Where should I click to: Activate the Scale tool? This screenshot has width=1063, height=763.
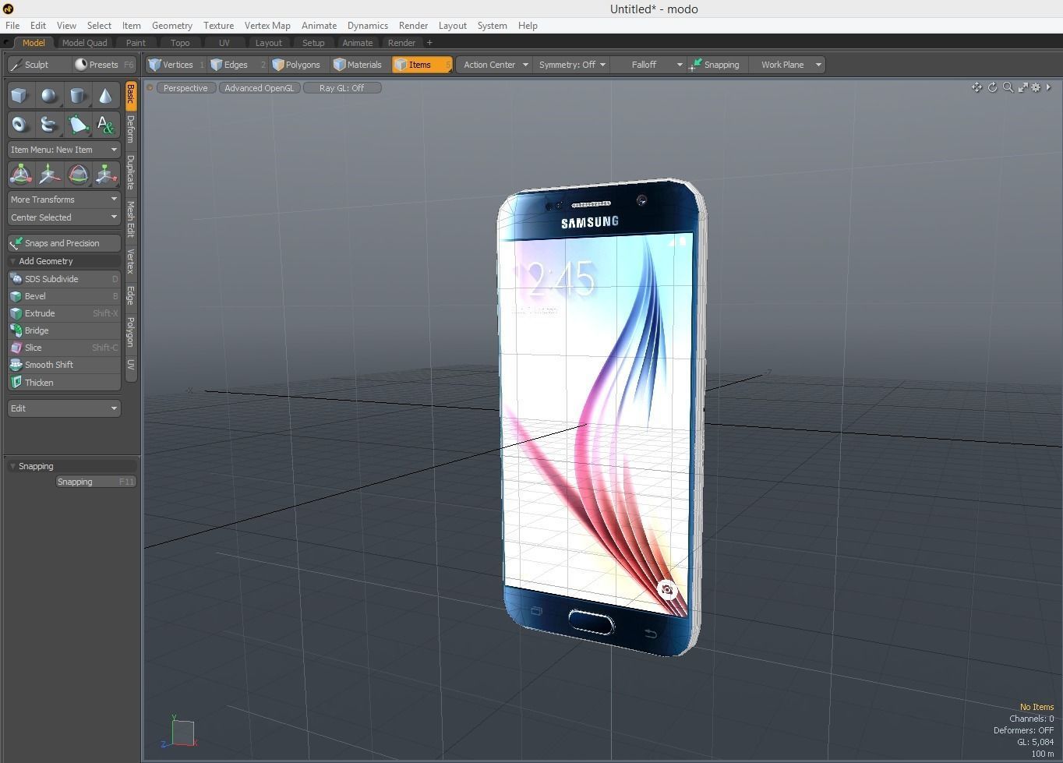tap(106, 175)
